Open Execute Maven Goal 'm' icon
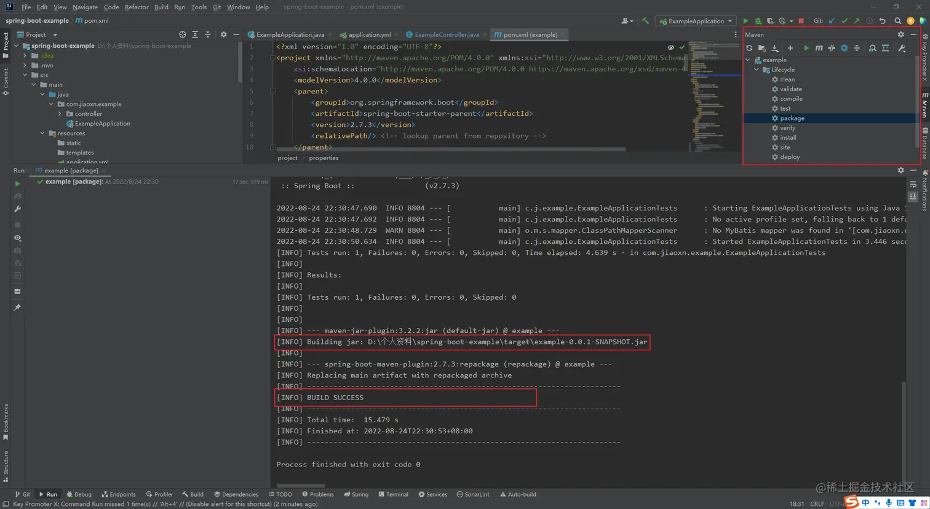The image size is (930, 509). coord(819,48)
